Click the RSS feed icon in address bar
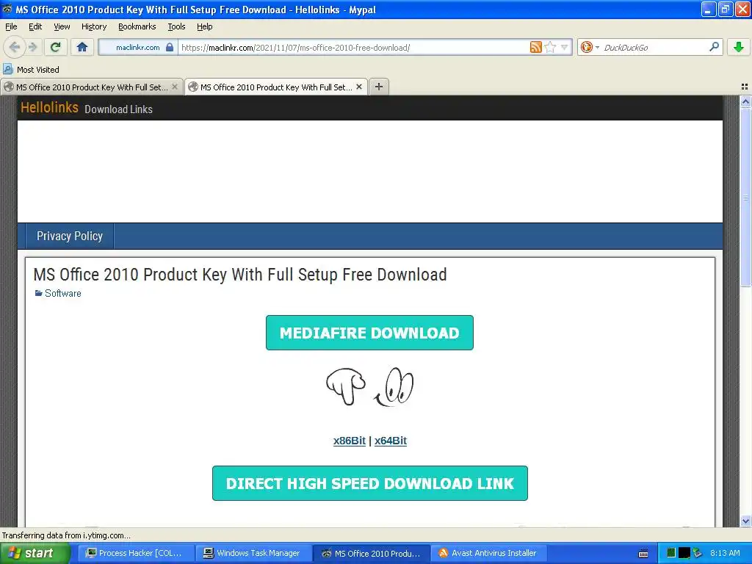This screenshot has width=752, height=564. coord(535,47)
